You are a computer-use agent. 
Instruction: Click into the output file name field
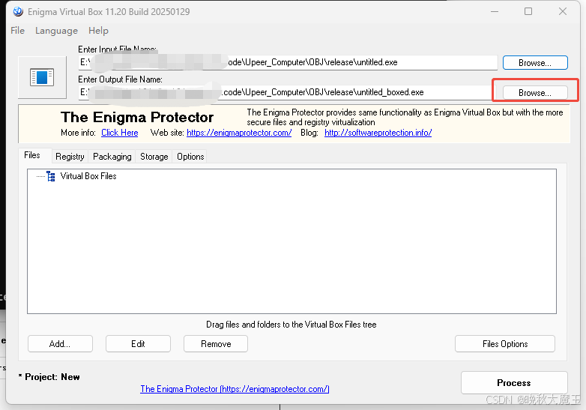click(288, 92)
